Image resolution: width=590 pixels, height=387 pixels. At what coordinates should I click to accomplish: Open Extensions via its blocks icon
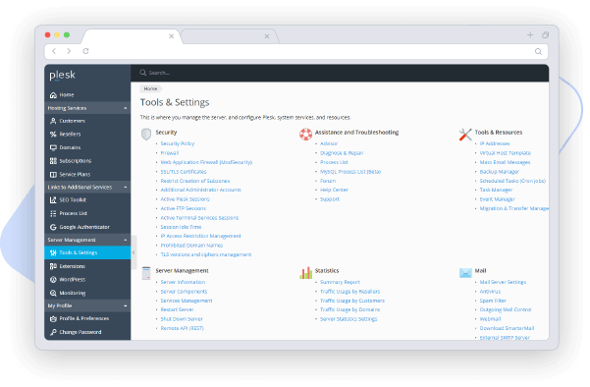point(53,266)
